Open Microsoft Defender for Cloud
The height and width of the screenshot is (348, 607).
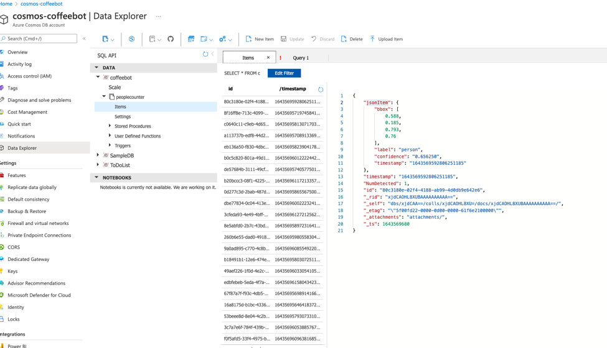click(39, 295)
